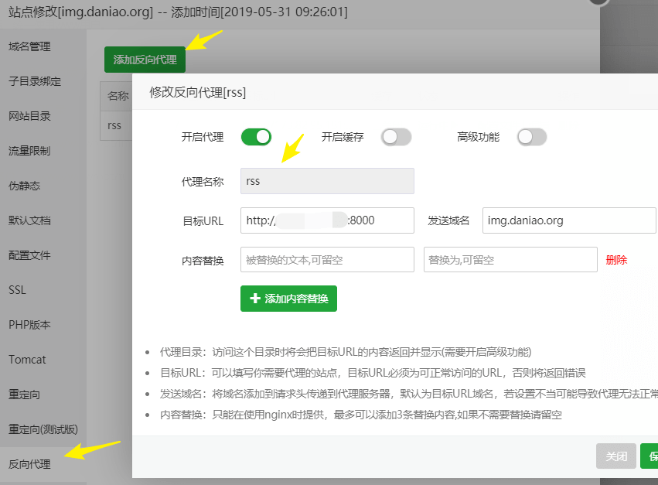Toggle the 开启代理 switch off
This screenshot has height=485, width=658.
click(x=256, y=137)
